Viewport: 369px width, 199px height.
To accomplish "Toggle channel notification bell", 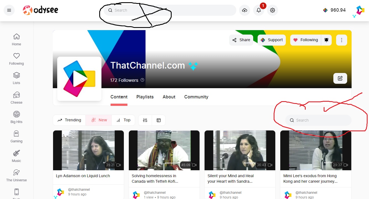I will pyautogui.click(x=326, y=40).
